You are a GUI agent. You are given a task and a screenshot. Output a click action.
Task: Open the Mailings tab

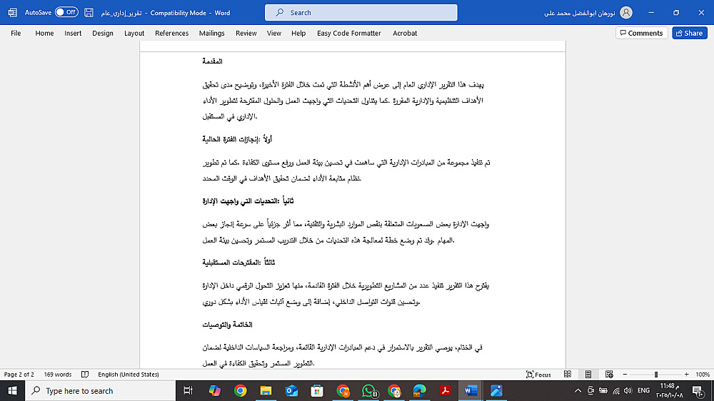pos(212,34)
